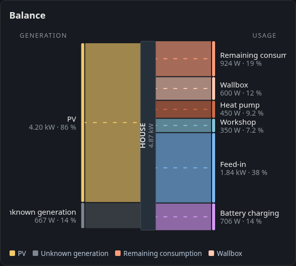Click the thin yellow PV source bar

tap(83, 123)
